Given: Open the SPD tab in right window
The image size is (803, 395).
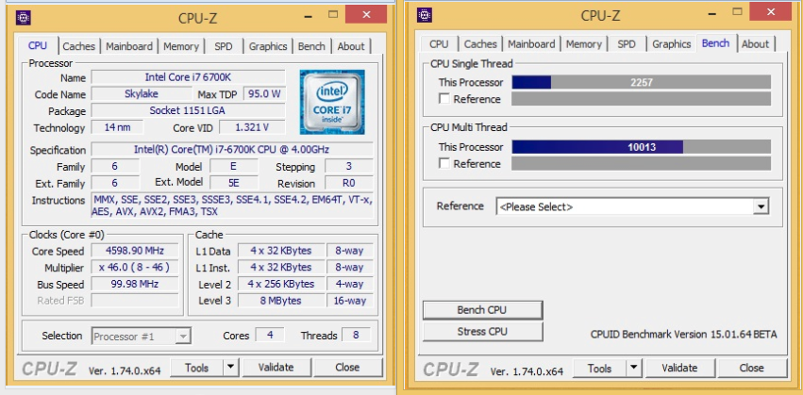Looking at the screenshot, I should (x=627, y=44).
